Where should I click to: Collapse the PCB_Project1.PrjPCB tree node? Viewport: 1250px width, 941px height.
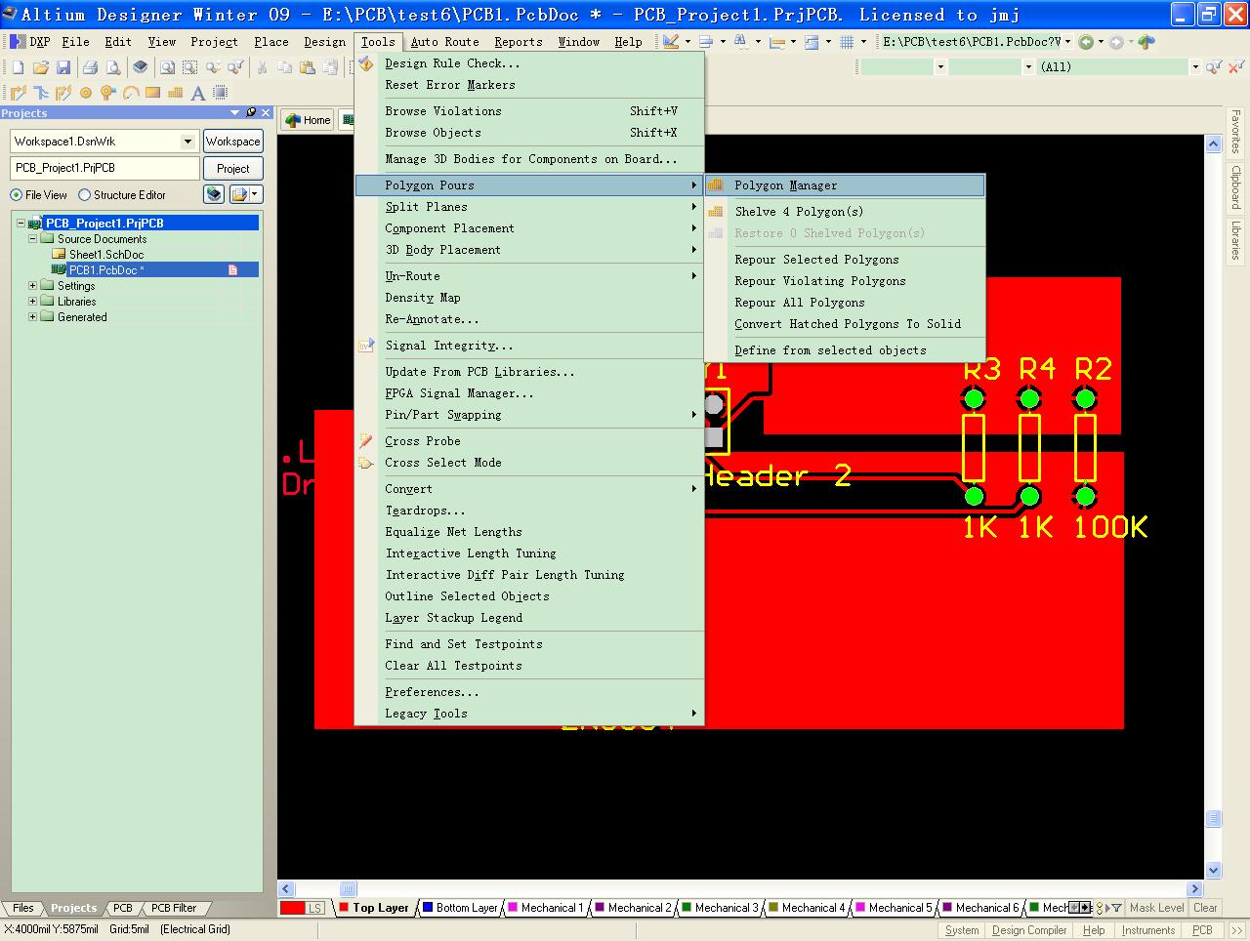click(21, 224)
